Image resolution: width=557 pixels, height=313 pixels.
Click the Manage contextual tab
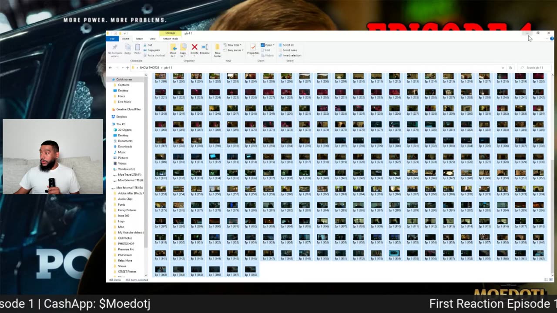click(x=170, y=33)
